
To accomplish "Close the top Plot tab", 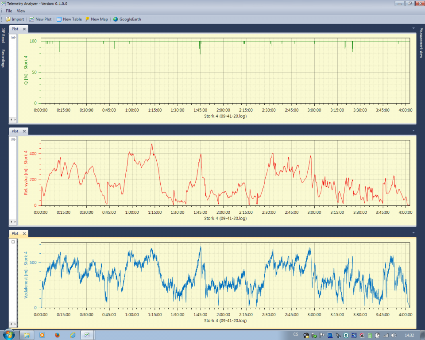I will click(24, 29).
